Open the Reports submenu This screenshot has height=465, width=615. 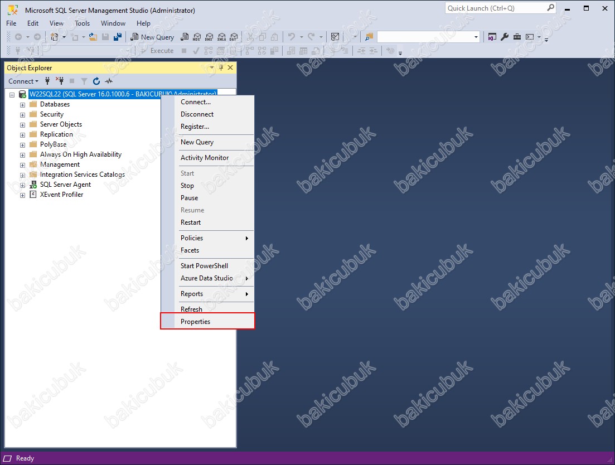[x=207, y=294]
